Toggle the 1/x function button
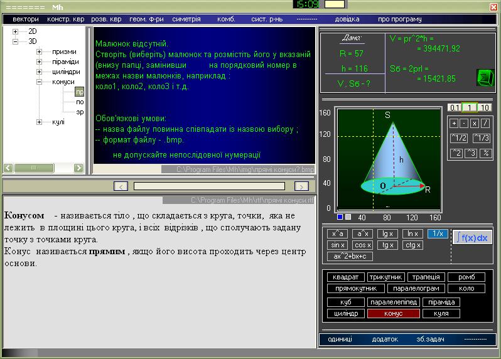 click(x=438, y=233)
